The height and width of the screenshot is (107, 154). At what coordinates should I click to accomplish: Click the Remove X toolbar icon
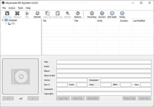(17, 13)
